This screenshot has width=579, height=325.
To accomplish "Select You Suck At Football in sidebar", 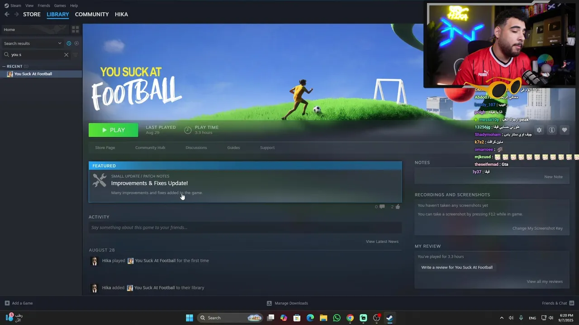I will tap(41, 74).
